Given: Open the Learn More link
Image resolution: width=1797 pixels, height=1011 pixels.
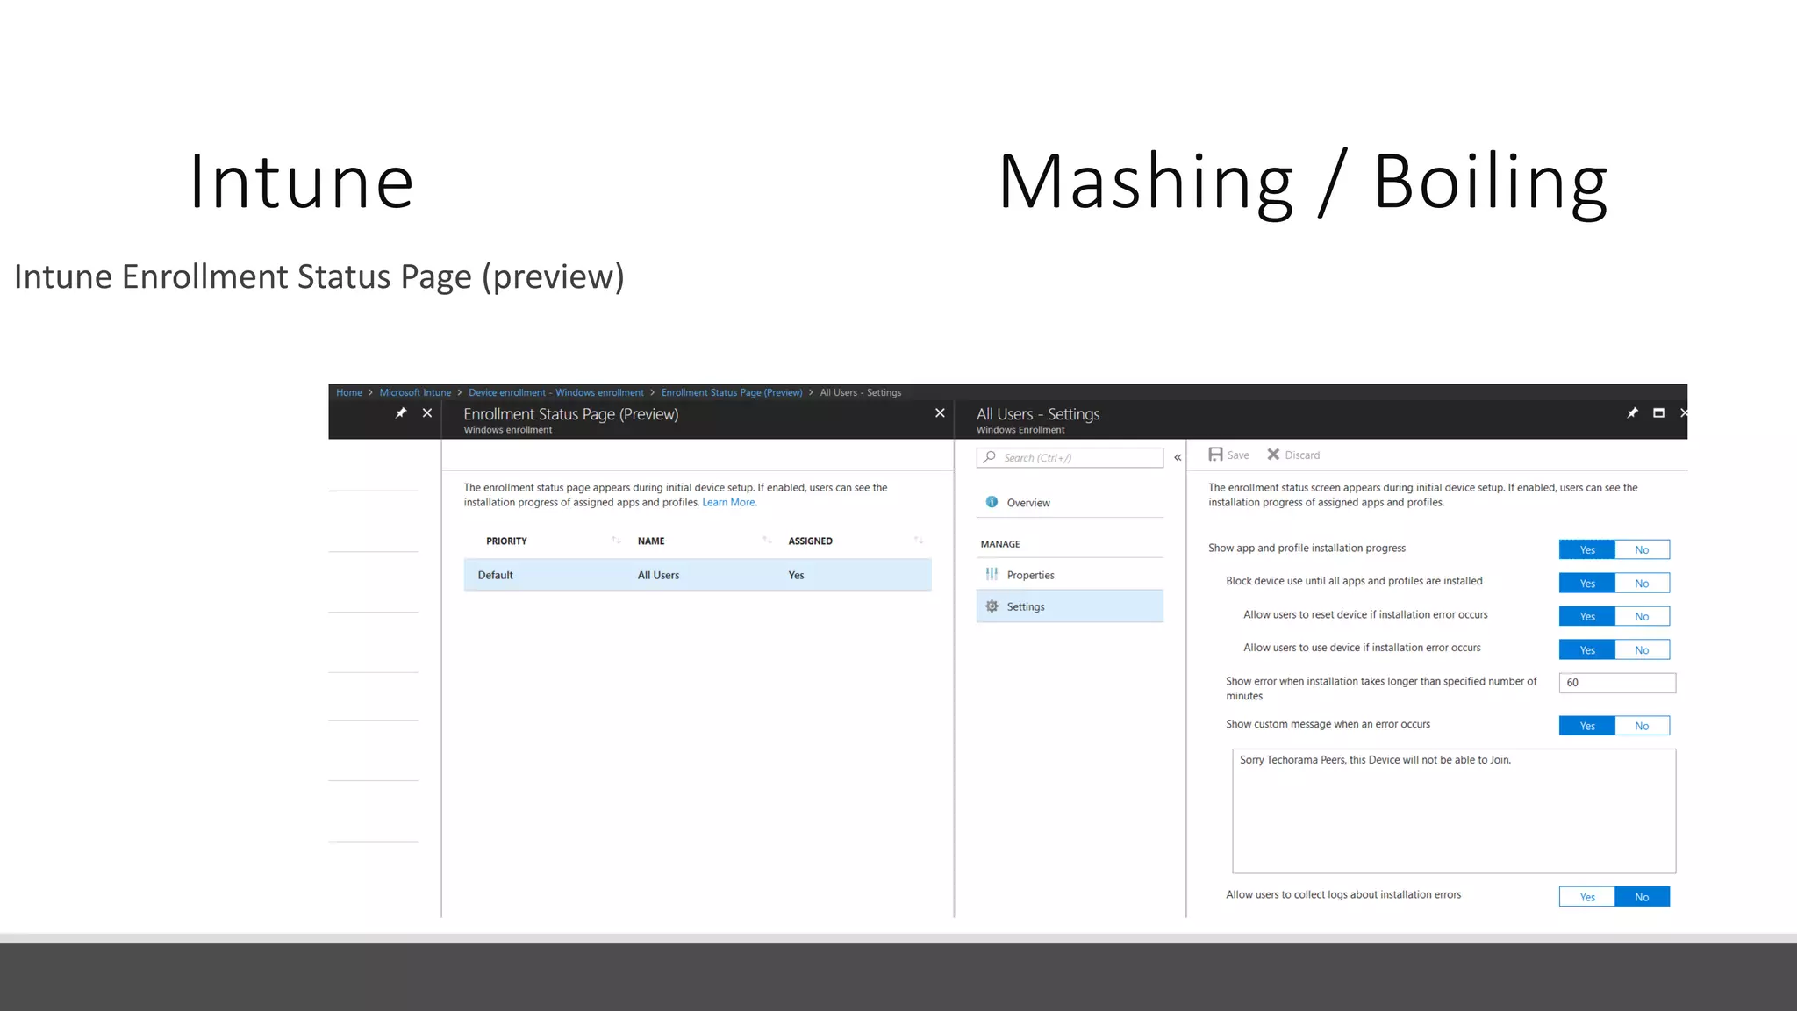Looking at the screenshot, I should pyautogui.click(x=729, y=502).
